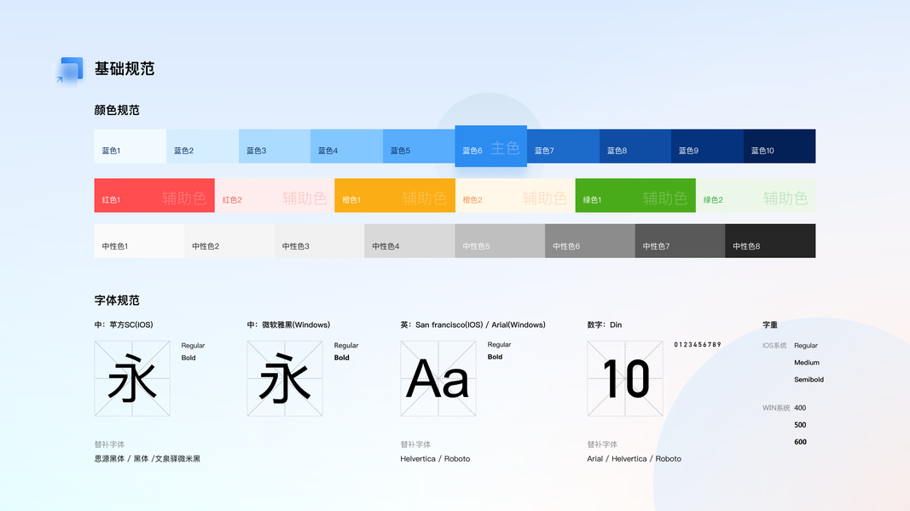Click the blue square logo icon beside 基础规范

click(x=70, y=71)
